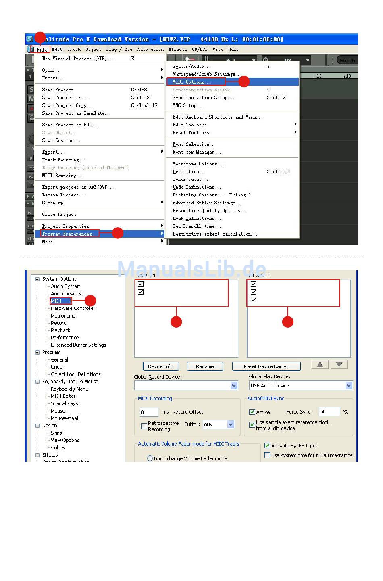The image size is (383, 581).
Task: Open the Global Record Device dropdown
Action: tap(234, 386)
